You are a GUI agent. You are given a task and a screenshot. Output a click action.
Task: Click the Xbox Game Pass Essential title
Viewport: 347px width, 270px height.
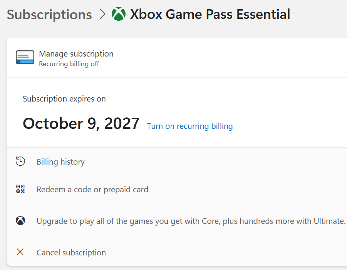tap(210, 15)
